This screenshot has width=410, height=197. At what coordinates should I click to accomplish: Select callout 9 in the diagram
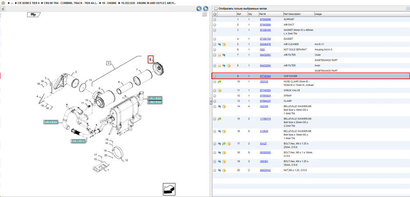[150, 60]
